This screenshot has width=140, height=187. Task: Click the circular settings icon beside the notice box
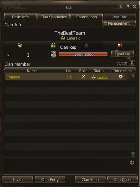[132, 162]
